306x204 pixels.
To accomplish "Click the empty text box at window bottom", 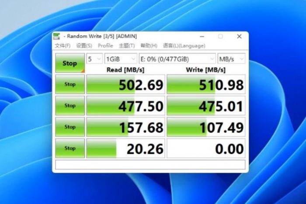I will pos(150,165).
